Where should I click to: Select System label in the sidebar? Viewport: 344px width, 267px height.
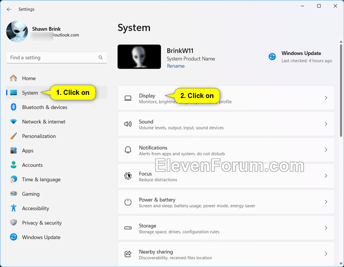point(30,93)
